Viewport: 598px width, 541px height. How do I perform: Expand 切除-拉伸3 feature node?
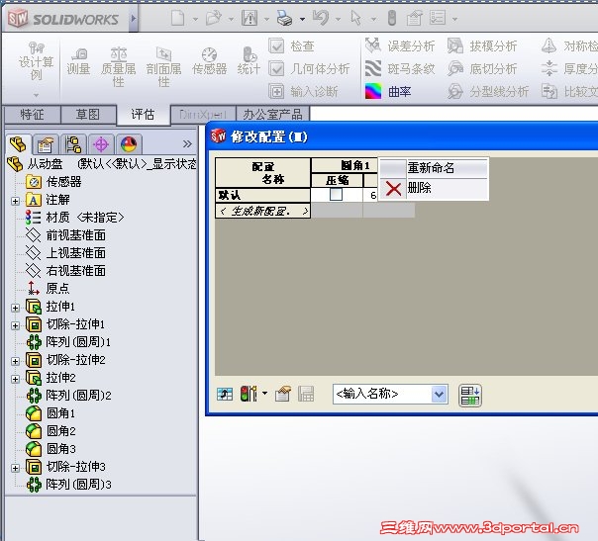tap(15, 468)
